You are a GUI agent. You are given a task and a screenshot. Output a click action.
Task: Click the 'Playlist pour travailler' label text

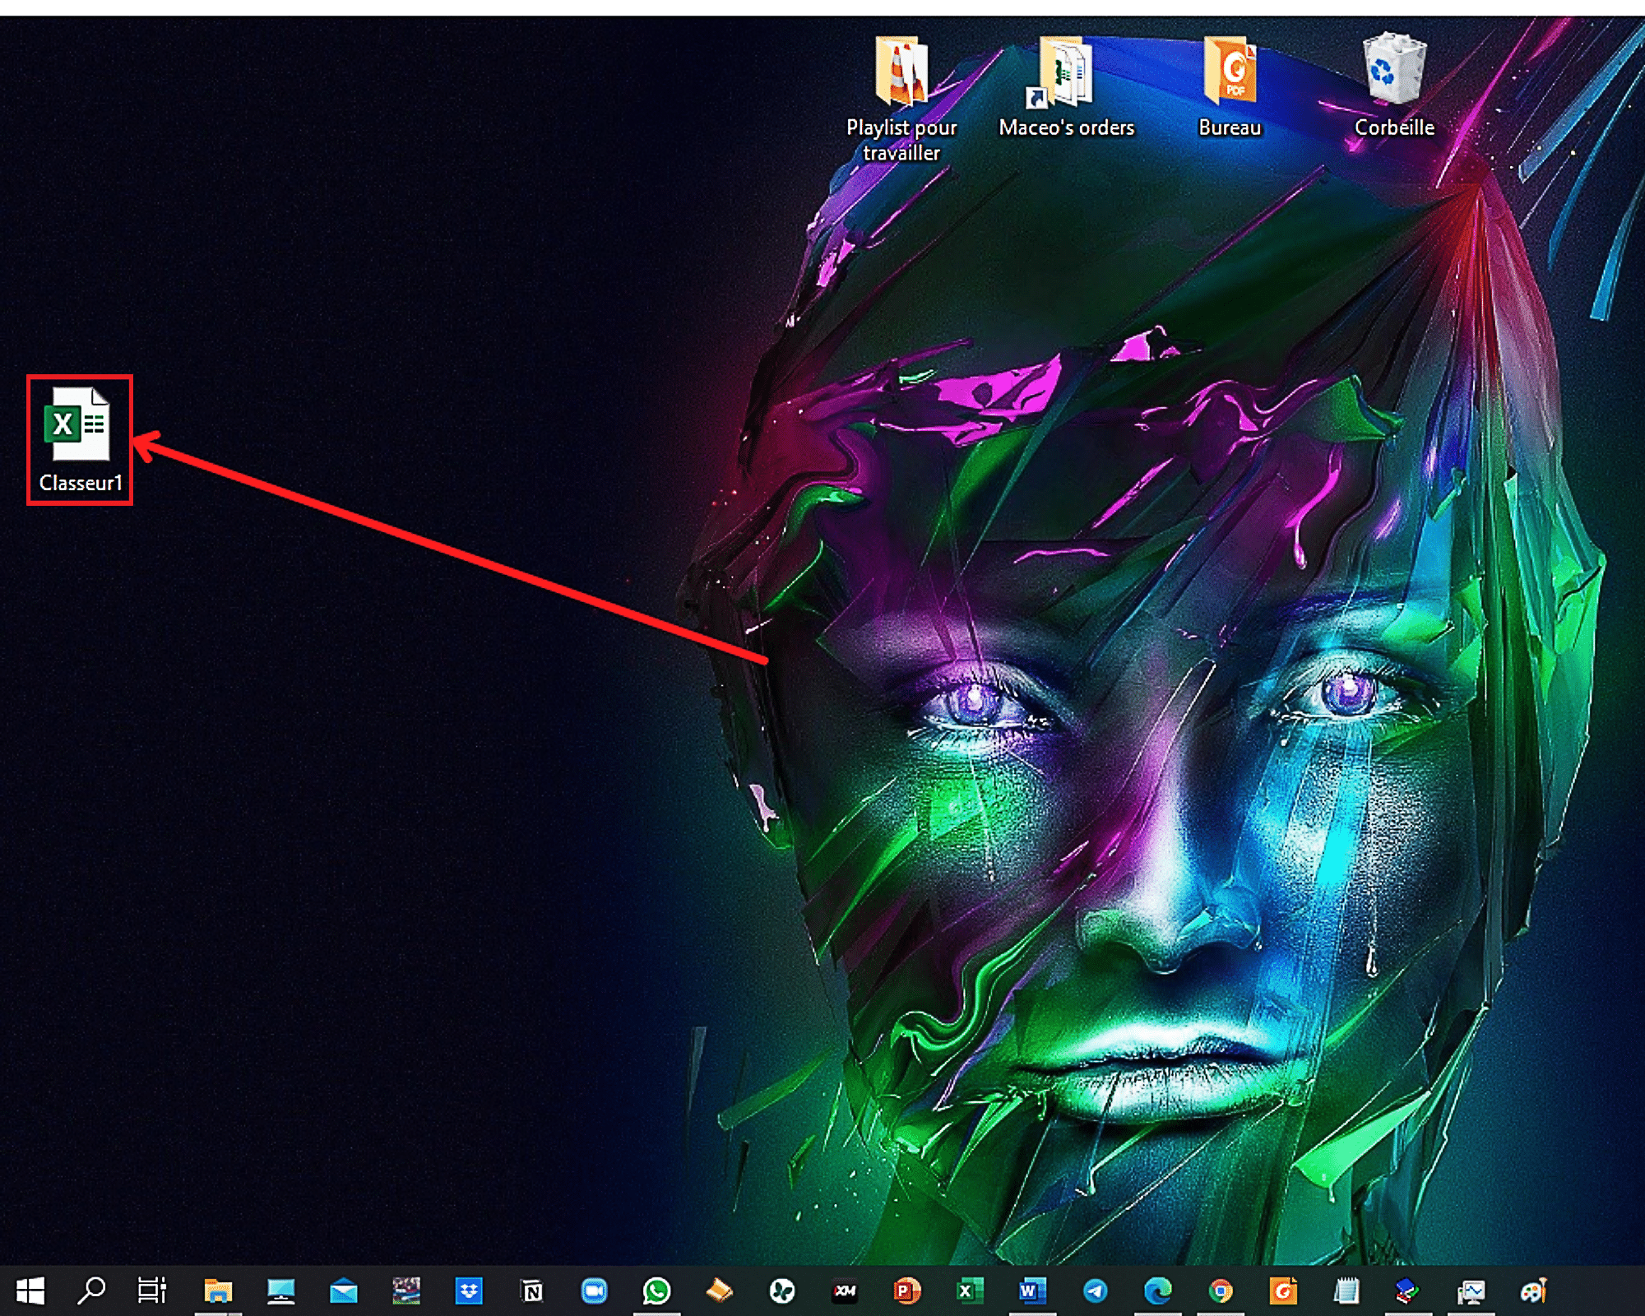[x=901, y=140]
